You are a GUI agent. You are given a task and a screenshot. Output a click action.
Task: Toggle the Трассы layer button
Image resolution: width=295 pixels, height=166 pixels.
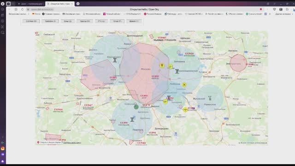coord(85,21)
